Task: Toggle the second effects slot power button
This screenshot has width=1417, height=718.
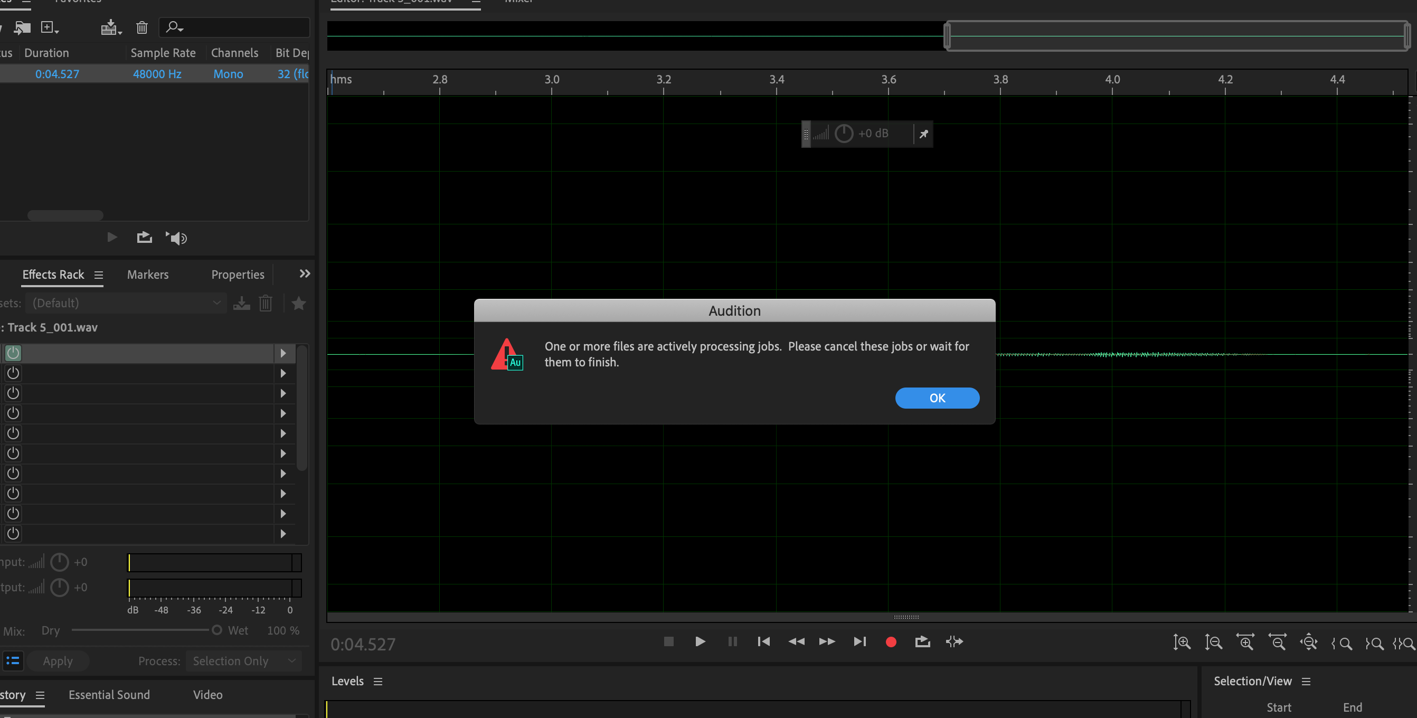Action: pos(13,374)
